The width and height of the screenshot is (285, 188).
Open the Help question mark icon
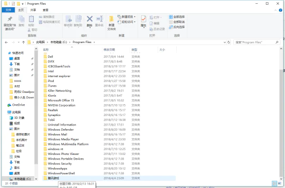tap(280, 10)
